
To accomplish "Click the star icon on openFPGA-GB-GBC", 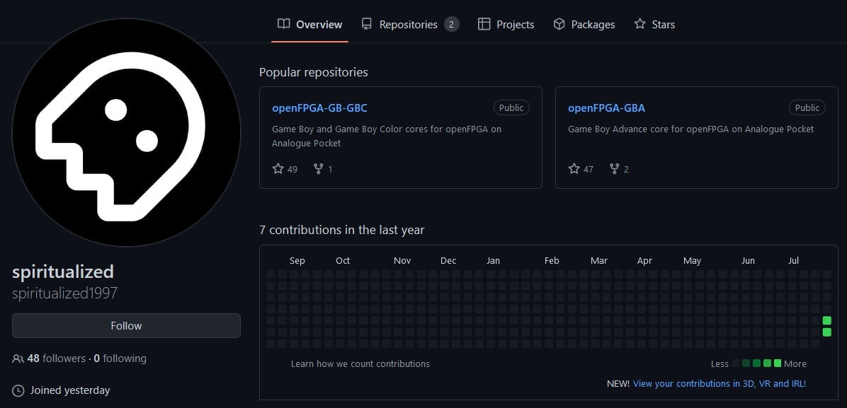I will 278,168.
